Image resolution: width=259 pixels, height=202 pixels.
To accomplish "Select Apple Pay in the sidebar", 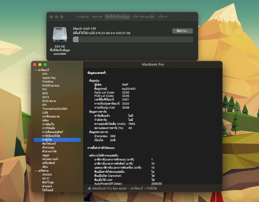I will pos(49,78).
